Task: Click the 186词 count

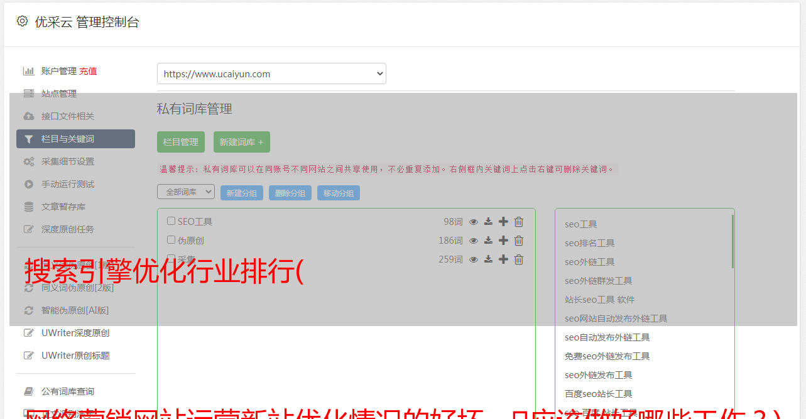Action: (x=450, y=241)
